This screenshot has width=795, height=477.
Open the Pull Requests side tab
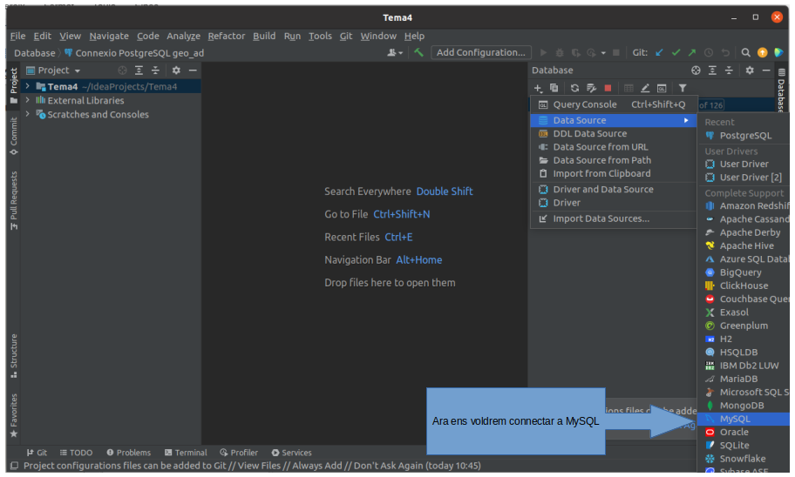(x=14, y=200)
